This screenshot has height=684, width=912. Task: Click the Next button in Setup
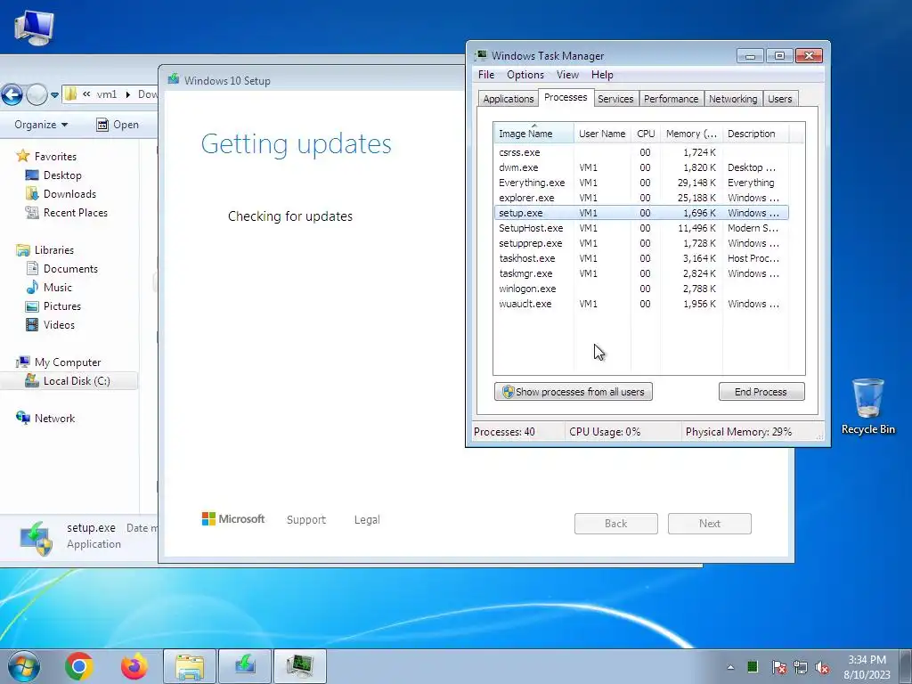tap(710, 523)
